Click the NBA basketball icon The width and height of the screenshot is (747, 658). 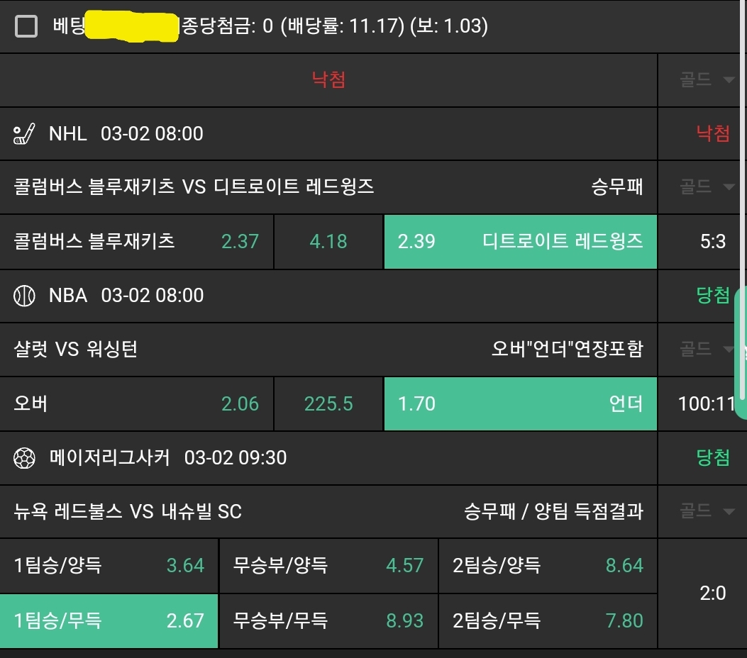point(24,296)
